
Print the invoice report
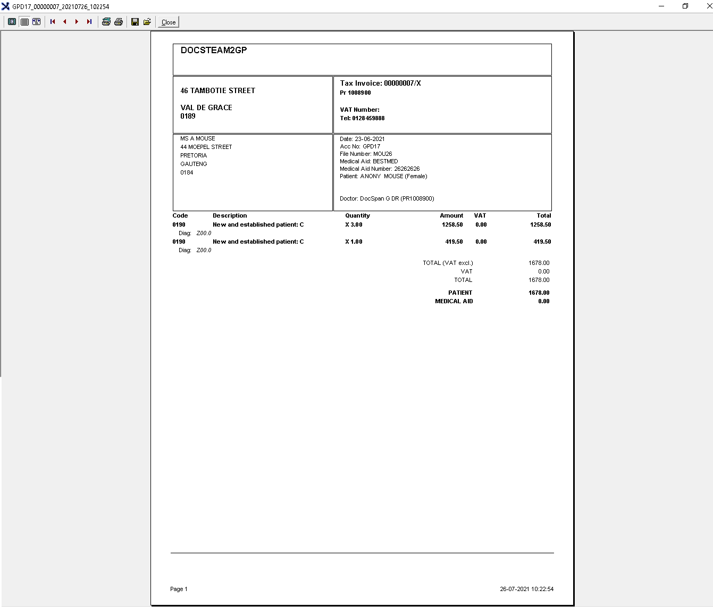(x=119, y=22)
